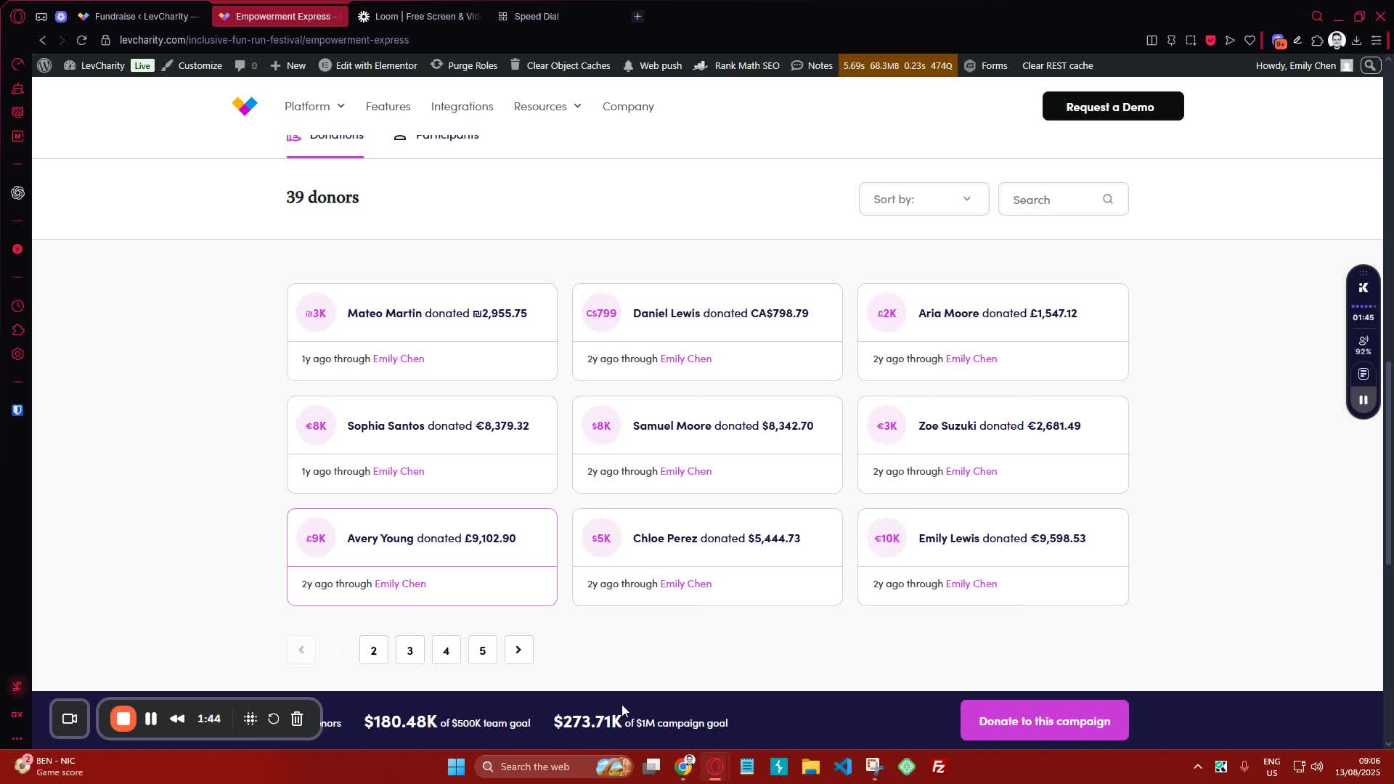Open Visual Studio Code from taskbar
The height and width of the screenshot is (784, 1394).
(842, 767)
